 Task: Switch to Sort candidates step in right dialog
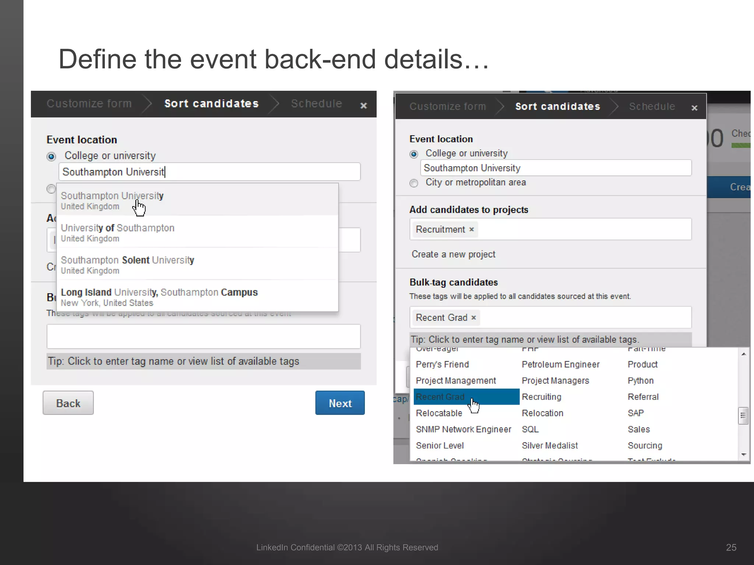558,107
